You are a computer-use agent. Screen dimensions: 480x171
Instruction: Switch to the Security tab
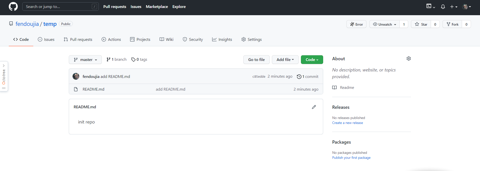[x=193, y=39]
